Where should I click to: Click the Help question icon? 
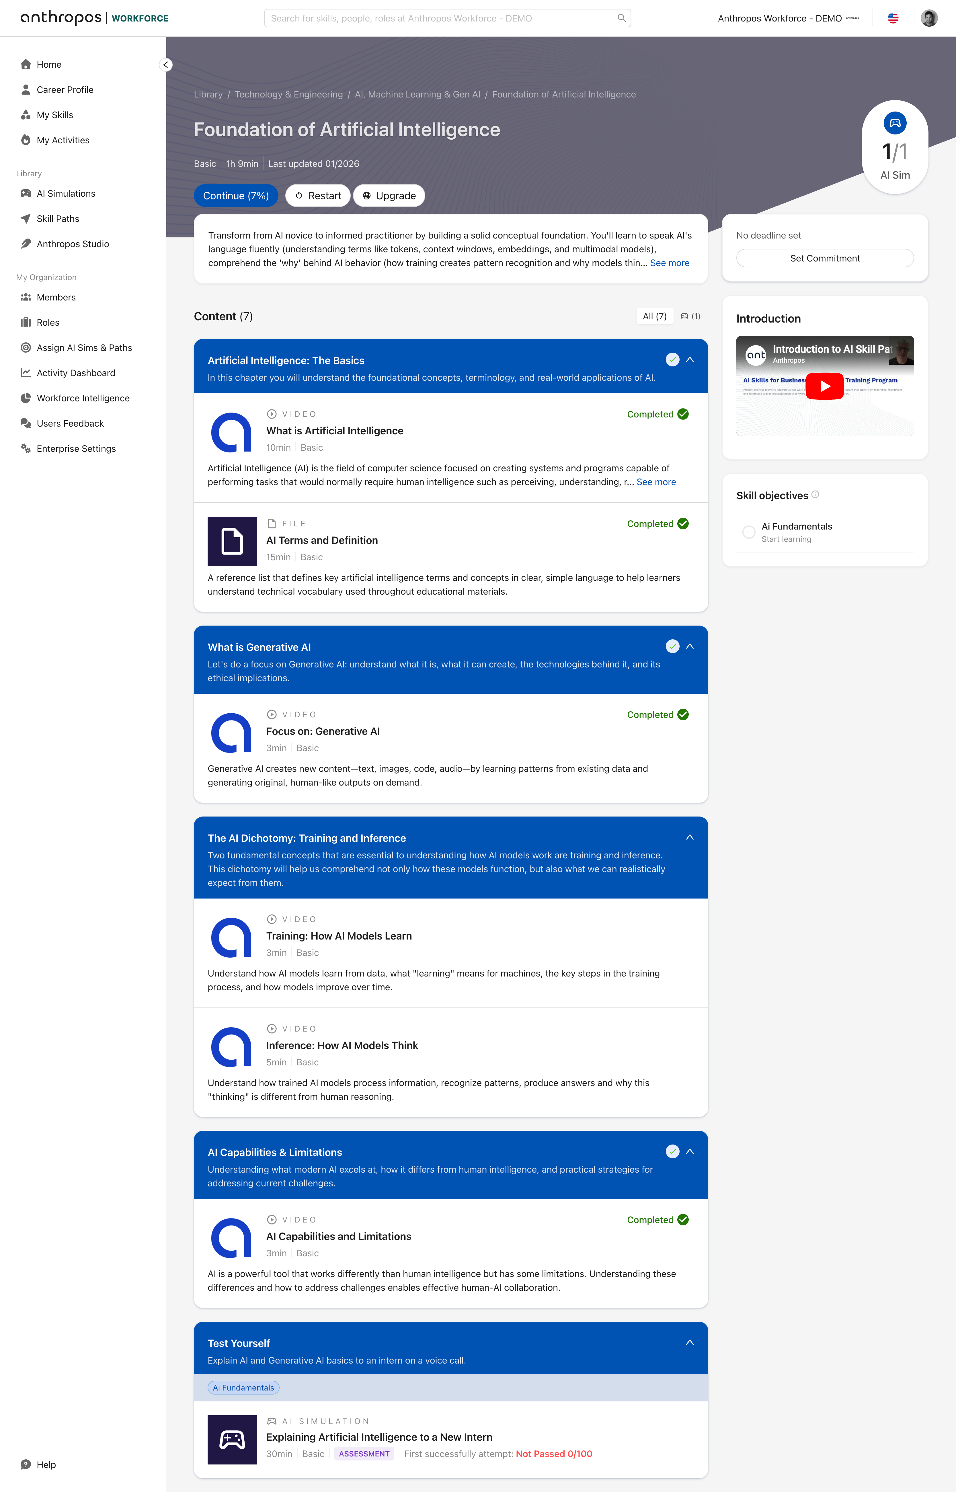pyautogui.click(x=26, y=1465)
